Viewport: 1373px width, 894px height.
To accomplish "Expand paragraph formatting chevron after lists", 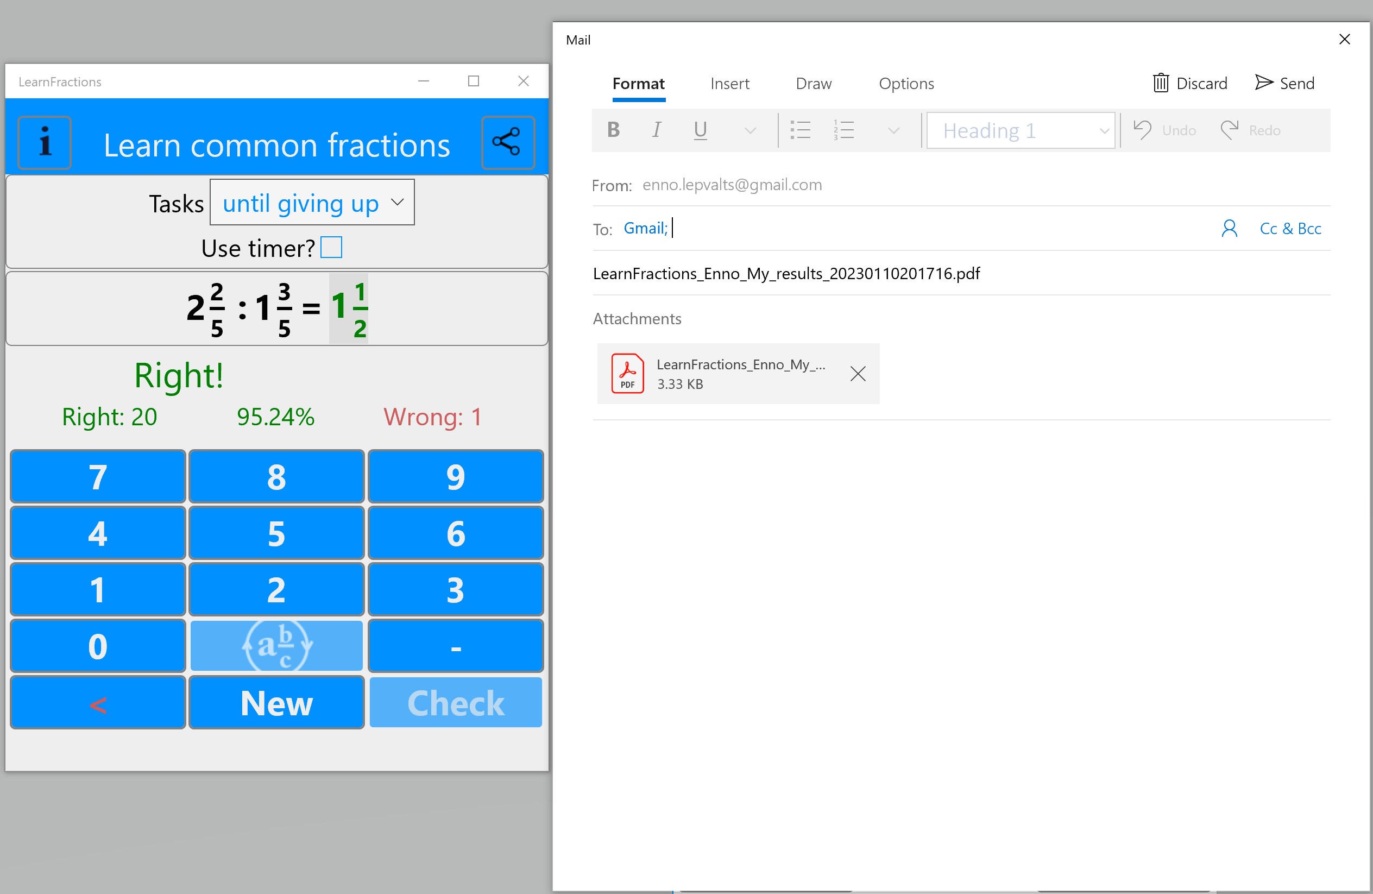I will (x=893, y=130).
